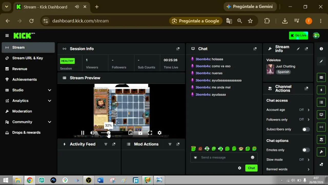Image resolution: width=328 pixels, height=185 pixels.
Task: Pop out the Mod Actions panel
Action: [x=178, y=144]
